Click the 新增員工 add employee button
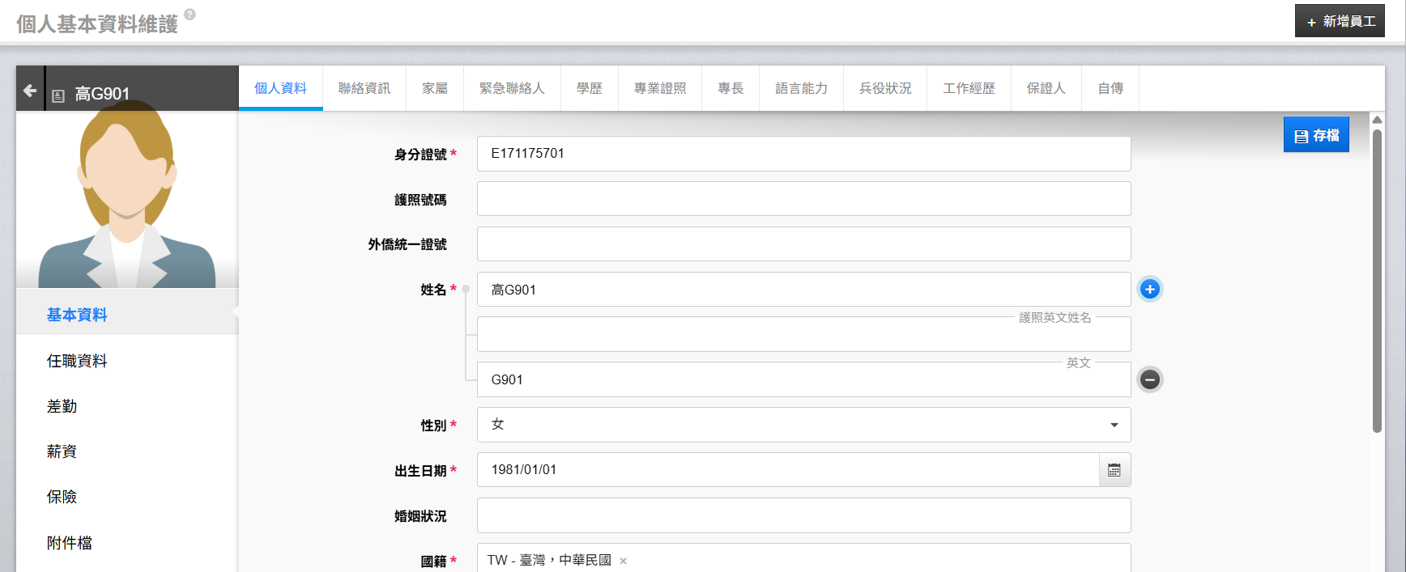 [x=1340, y=22]
